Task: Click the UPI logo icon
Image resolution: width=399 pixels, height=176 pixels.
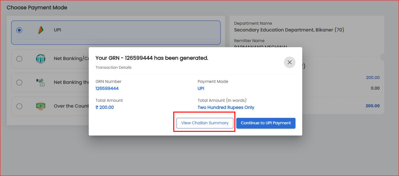Action: coord(40,30)
